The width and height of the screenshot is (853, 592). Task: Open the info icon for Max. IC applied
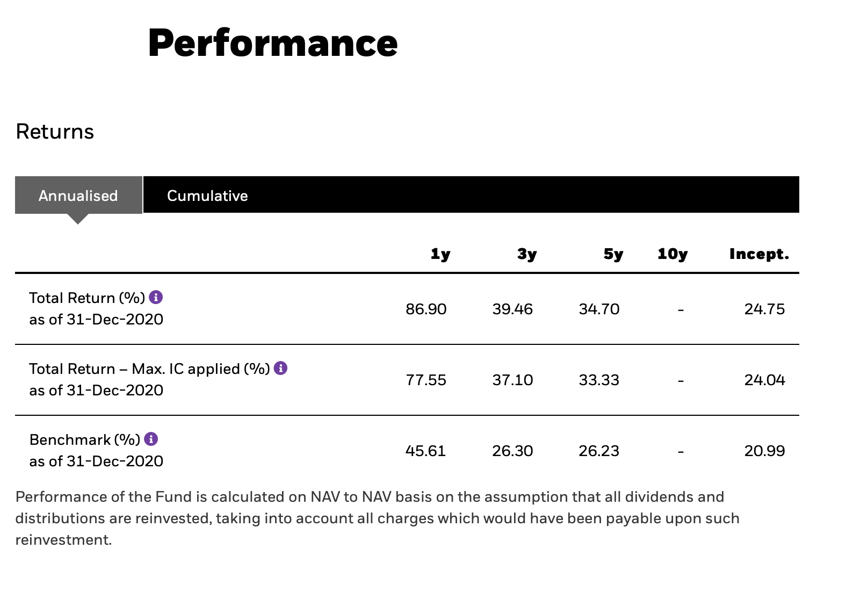point(280,368)
